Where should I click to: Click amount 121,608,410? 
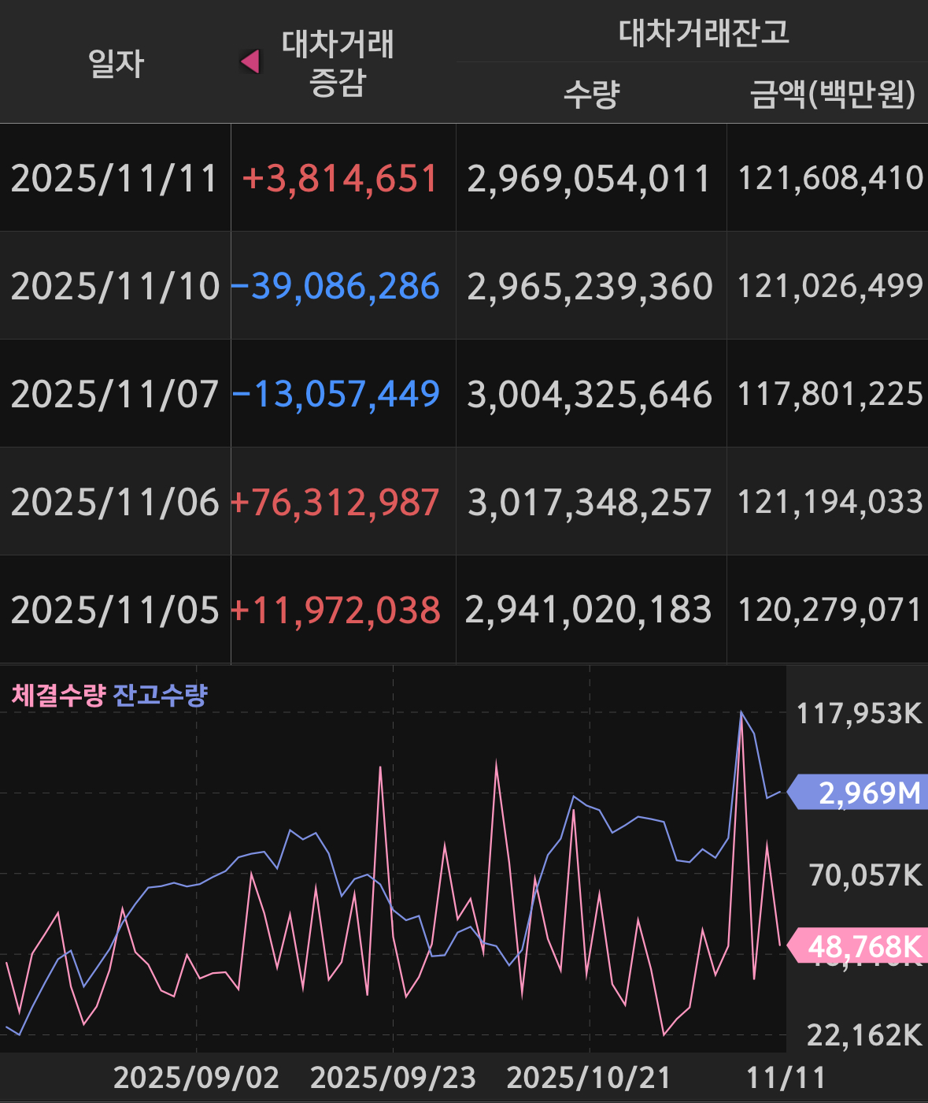tap(830, 179)
